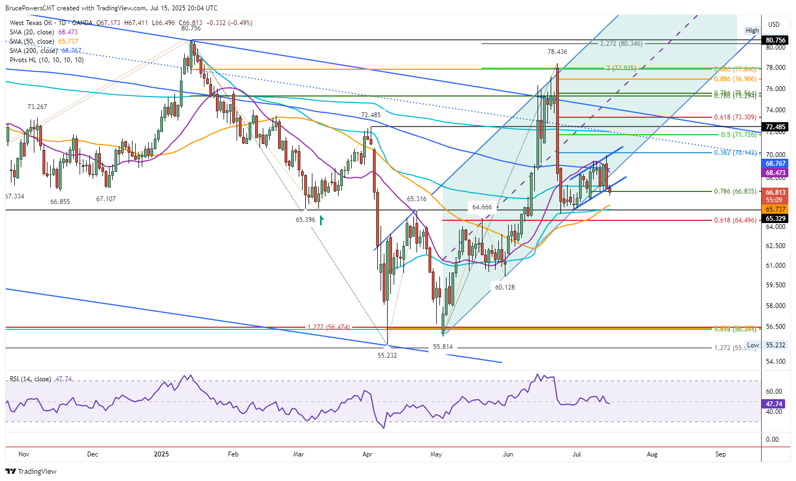Click the 80.756 price tag on axis
The image size is (796, 481).
click(x=776, y=40)
